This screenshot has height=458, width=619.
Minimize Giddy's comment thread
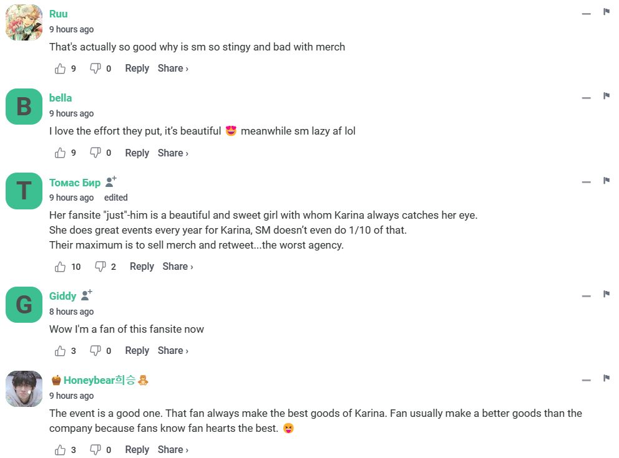pyautogui.click(x=586, y=296)
